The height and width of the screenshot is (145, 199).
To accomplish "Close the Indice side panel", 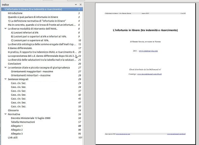I will [81, 5].
